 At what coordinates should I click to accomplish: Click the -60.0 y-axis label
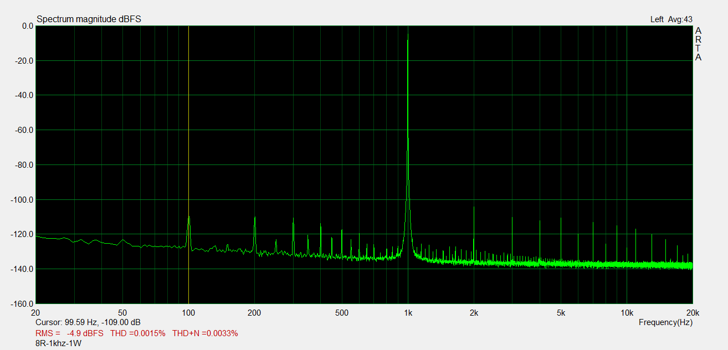(x=24, y=130)
